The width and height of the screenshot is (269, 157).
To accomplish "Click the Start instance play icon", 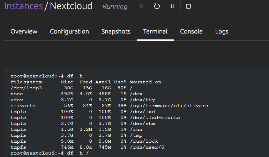I will click(x=141, y=7).
